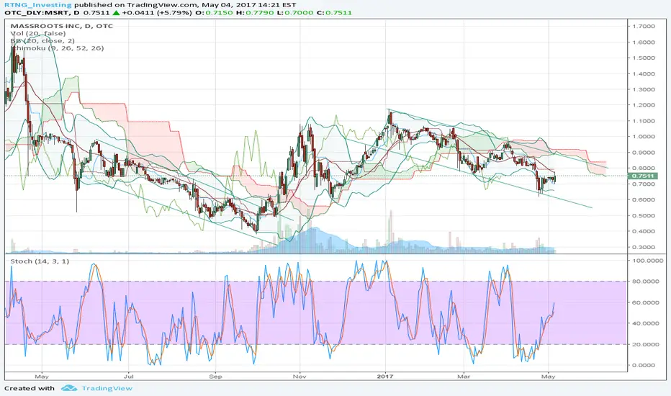Click the Mar label on time axis
The width and height of the screenshot is (671, 396).
(x=464, y=377)
